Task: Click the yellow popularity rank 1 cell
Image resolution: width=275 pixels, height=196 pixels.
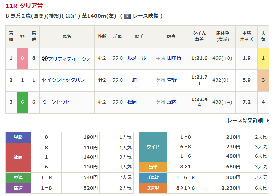Action: coord(263,58)
